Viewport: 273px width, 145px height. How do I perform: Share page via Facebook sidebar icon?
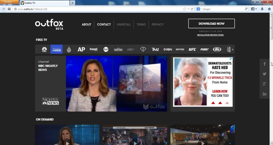coord(264,64)
